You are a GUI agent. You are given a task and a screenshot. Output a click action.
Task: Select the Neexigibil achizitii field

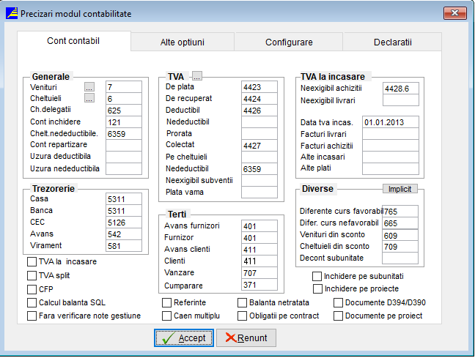tap(400, 88)
